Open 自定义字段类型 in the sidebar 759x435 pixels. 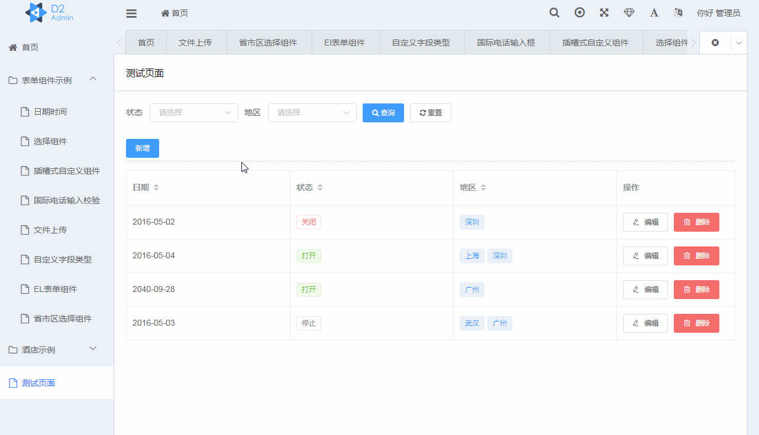pyautogui.click(x=57, y=259)
